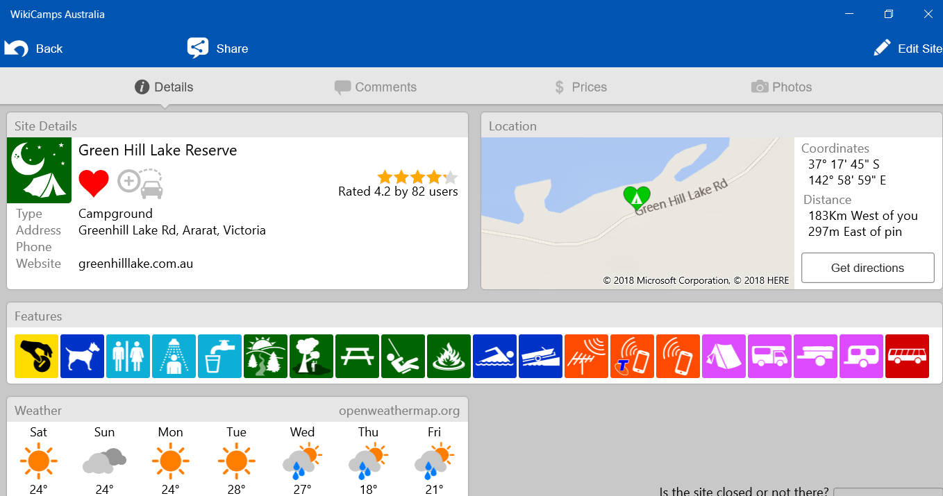Click the Telstra mobile reception icon
The width and height of the screenshot is (943, 496).
tap(632, 356)
